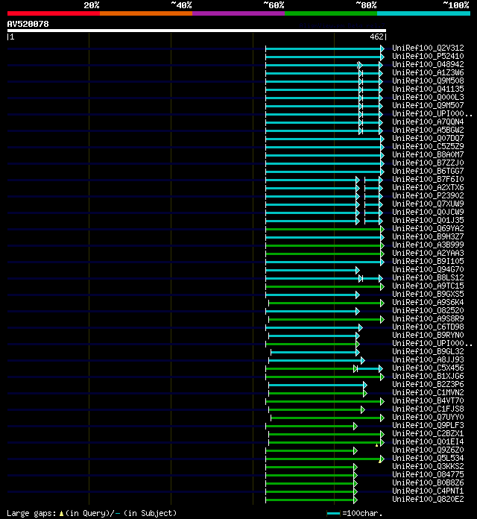Open hit UniRef100_Q2V312

click(428, 48)
